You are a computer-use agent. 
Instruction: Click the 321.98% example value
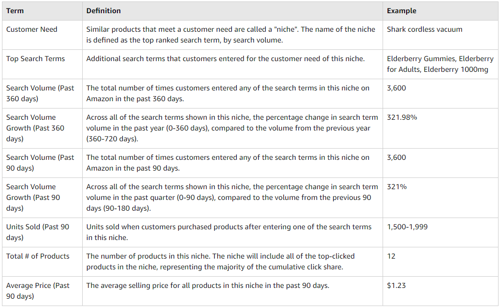[402, 117]
